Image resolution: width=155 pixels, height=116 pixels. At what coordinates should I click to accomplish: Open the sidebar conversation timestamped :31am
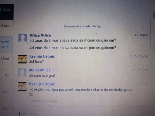[7, 26]
